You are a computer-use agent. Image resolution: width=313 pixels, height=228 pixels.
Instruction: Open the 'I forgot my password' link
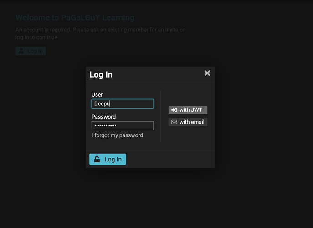click(x=117, y=135)
